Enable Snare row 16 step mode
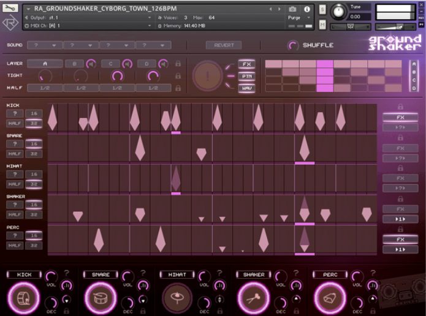The width and height of the screenshot is (426, 316). [34, 144]
